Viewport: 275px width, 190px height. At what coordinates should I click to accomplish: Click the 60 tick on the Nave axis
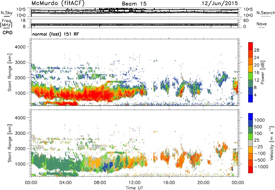pos(246,21)
